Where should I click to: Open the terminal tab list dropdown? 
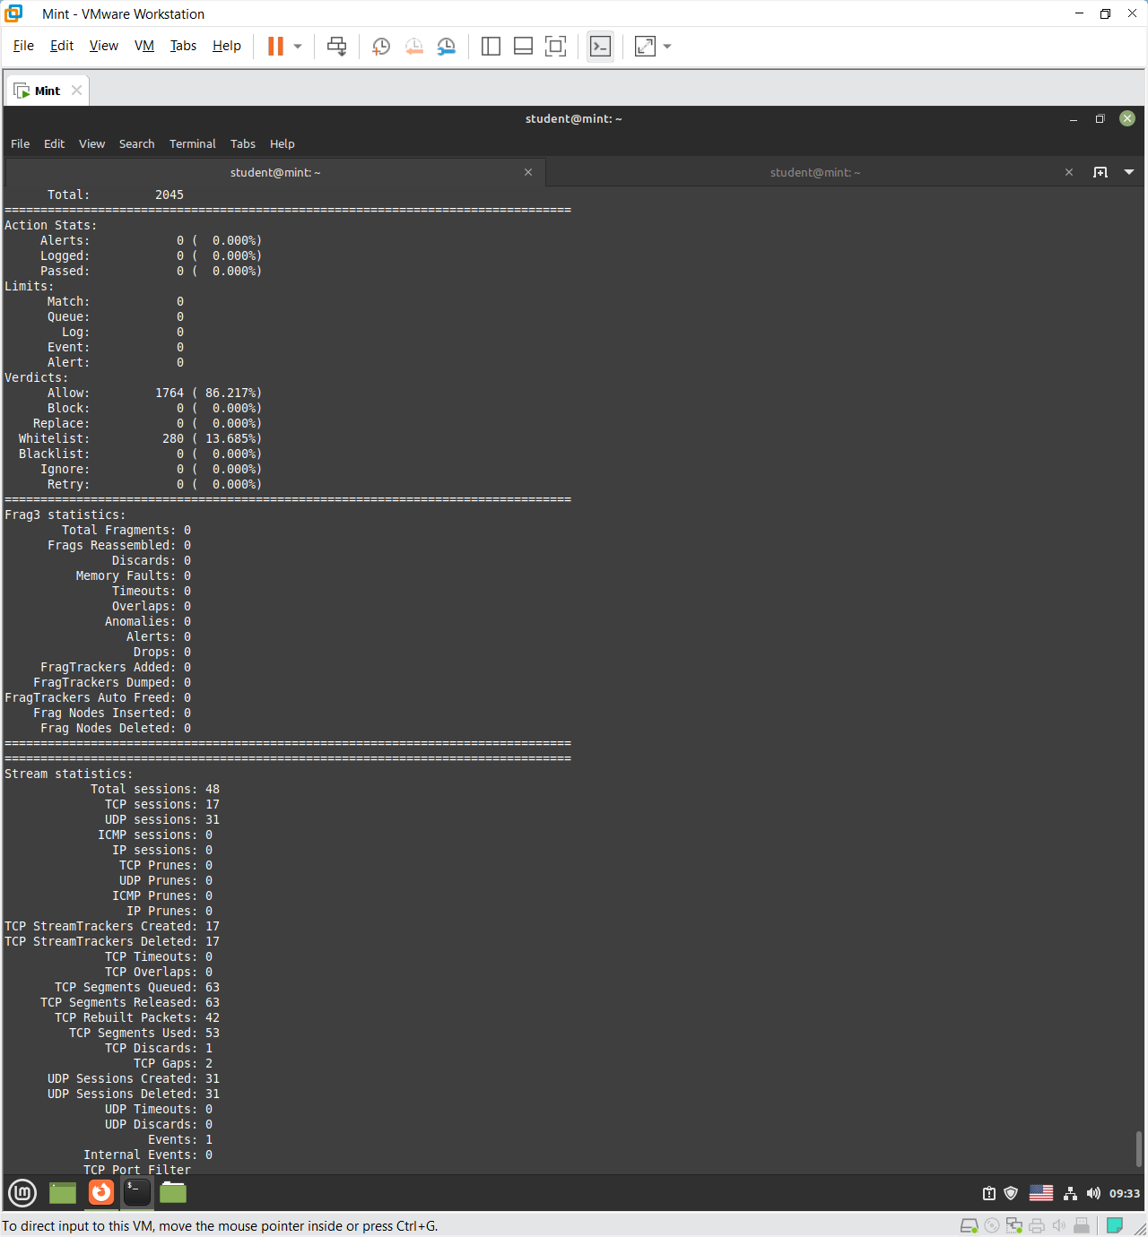click(1129, 172)
